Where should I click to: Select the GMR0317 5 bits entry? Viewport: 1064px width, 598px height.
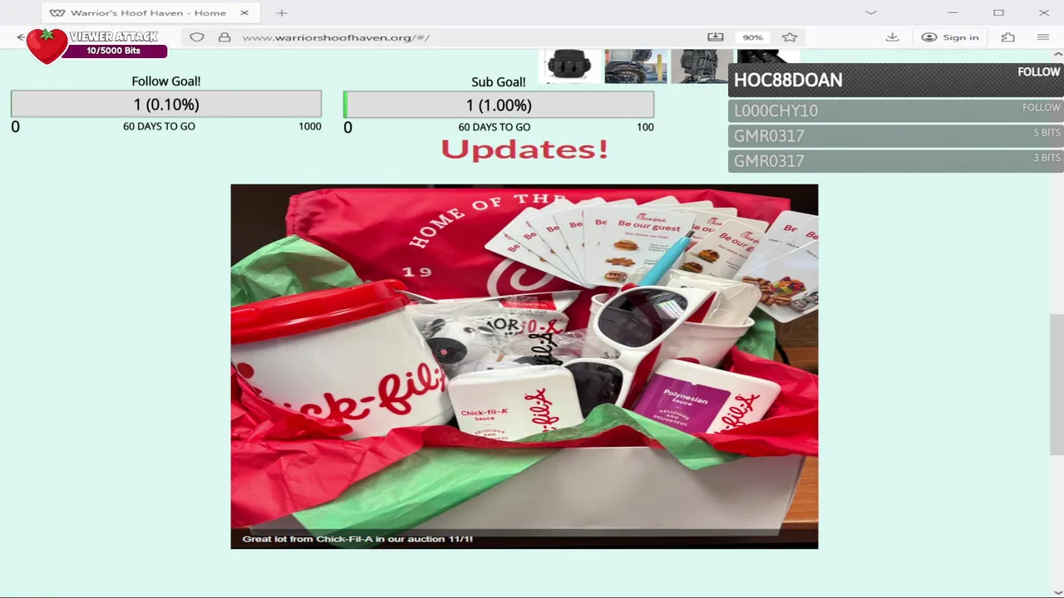896,135
